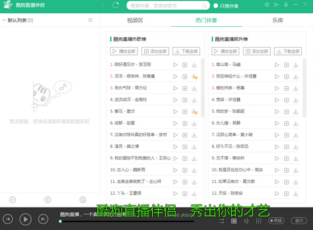
Task: Click the playback order mode icon
Action: [x=222, y=221]
